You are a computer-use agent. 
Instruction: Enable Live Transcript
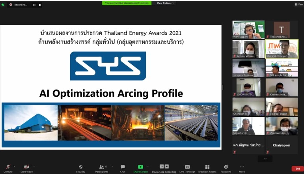(x=187, y=168)
